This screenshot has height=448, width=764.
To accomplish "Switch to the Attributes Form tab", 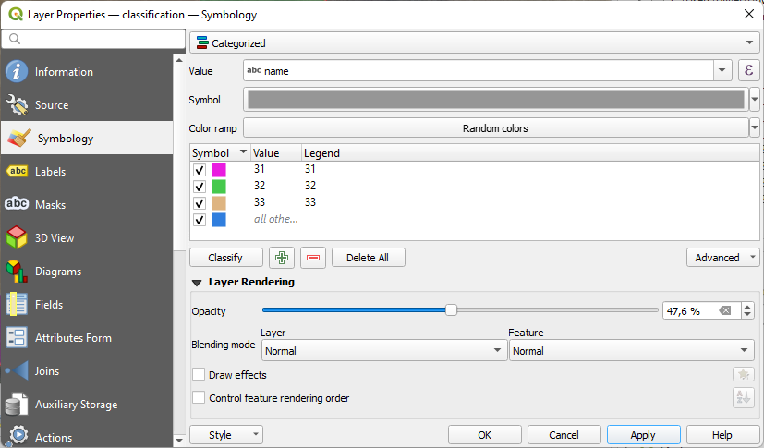I will pos(73,338).
